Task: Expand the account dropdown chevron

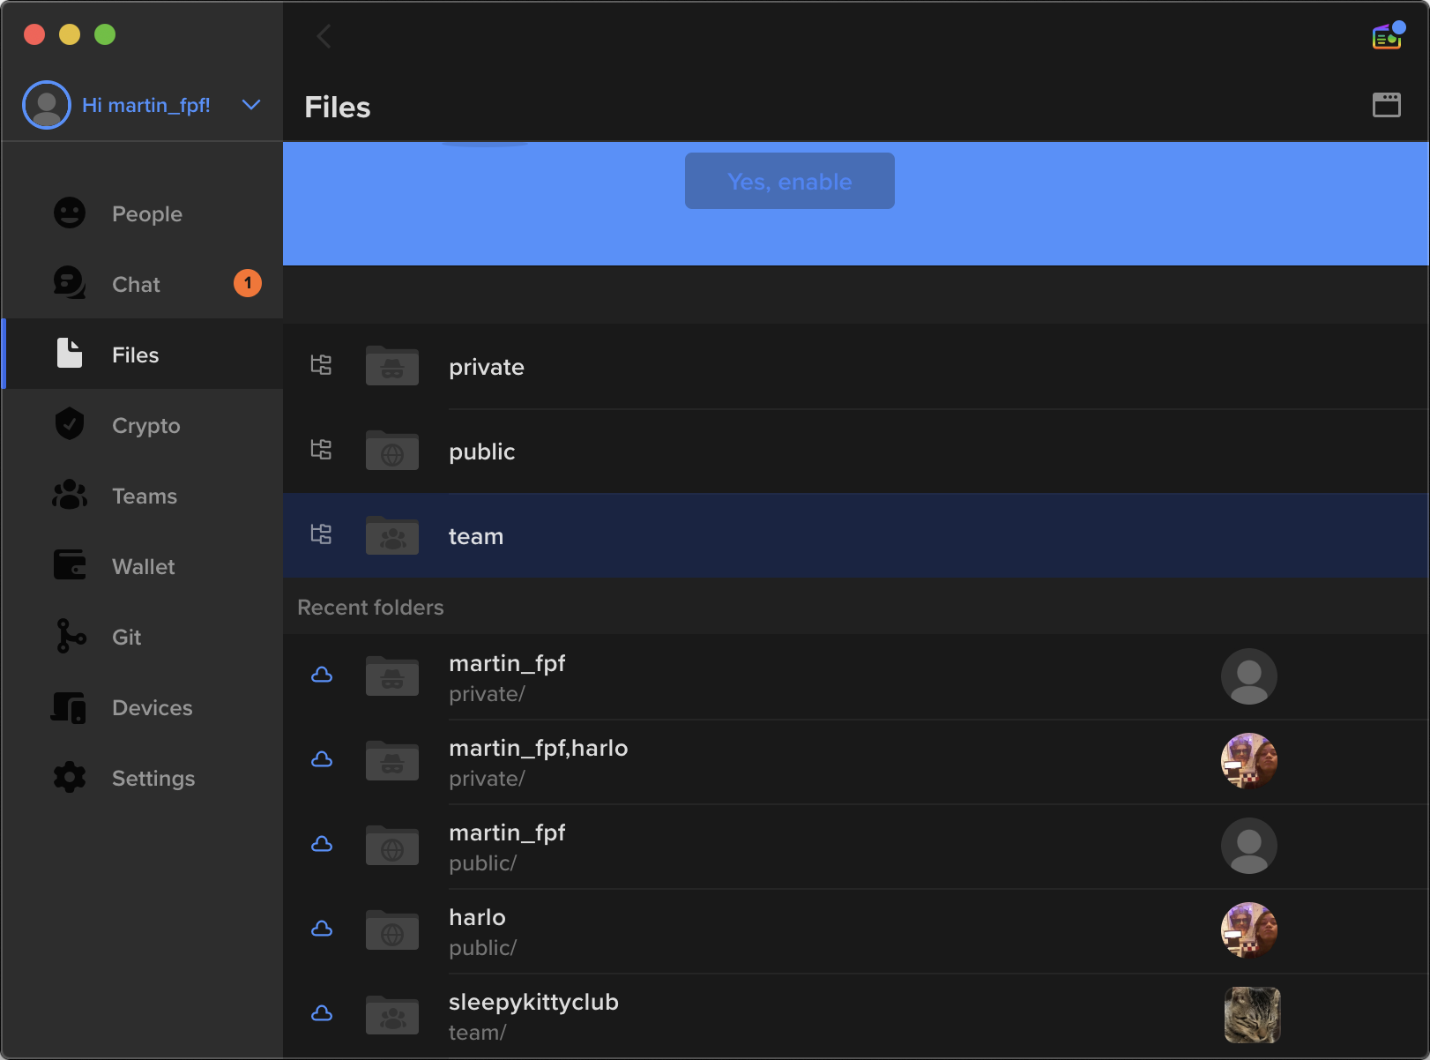Action: click(x=251, y=105)
